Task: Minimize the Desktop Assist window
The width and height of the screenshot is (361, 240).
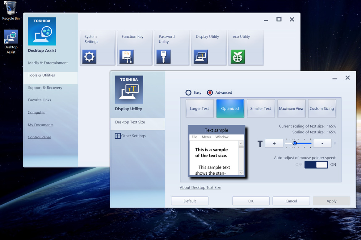Action: [266, 20]
